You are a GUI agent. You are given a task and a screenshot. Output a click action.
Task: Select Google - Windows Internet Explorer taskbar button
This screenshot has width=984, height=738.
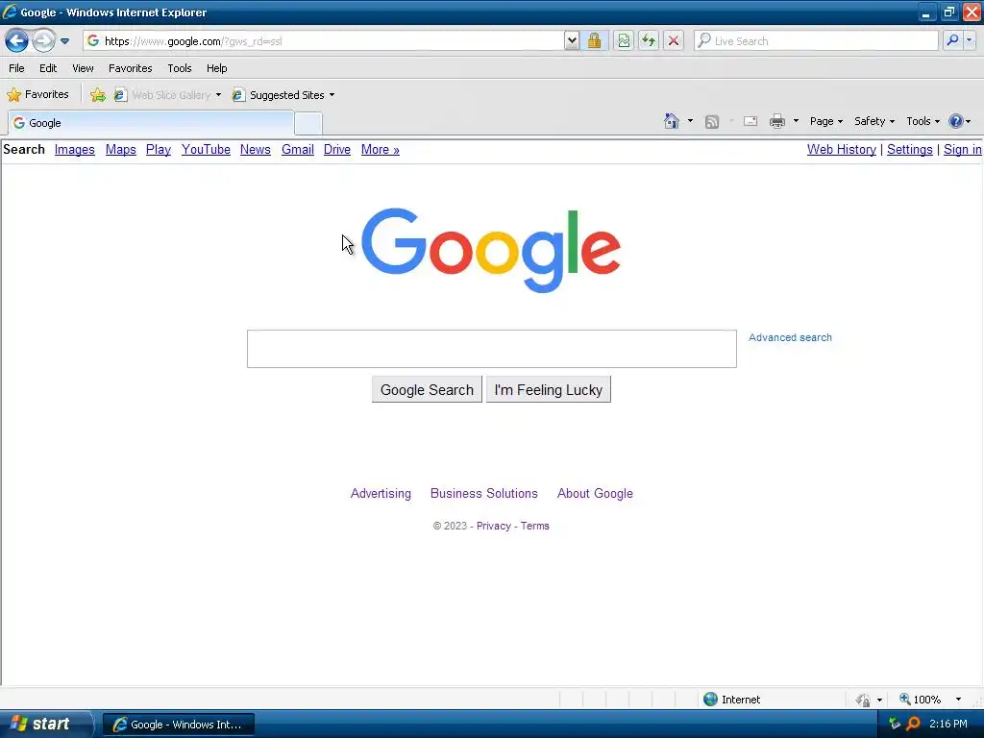pyautogui.click(x=178, y=725)
